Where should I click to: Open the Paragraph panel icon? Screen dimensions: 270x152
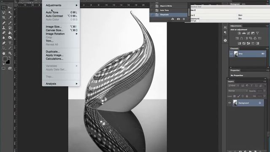[225, 33]
